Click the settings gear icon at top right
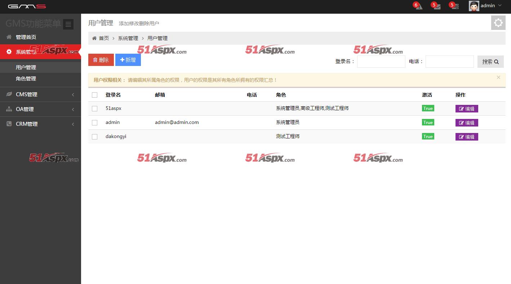This screenshot has width=511, height=284. coord(498,23)
